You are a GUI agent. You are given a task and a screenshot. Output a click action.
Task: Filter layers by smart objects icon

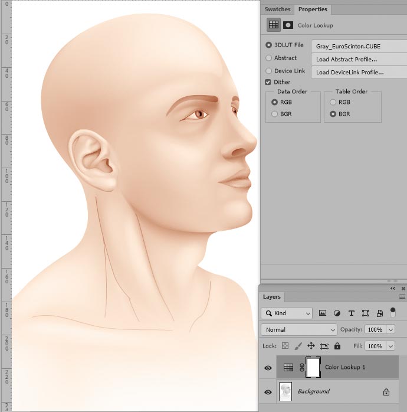pos(379,313)
